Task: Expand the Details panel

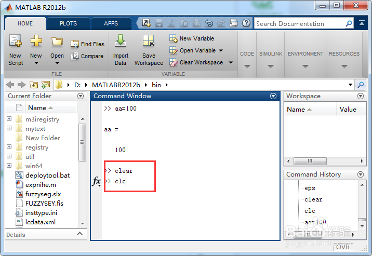Action: point(80,234)
